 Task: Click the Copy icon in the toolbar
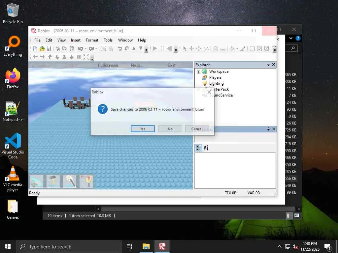pos(65,49)
